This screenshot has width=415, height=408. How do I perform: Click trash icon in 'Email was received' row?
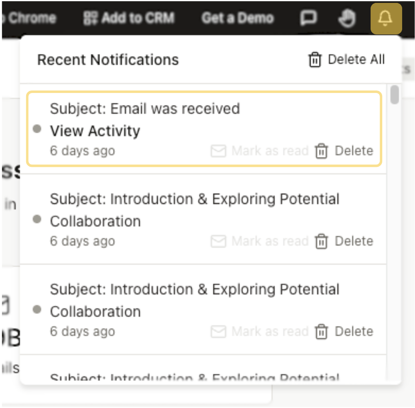click(321, 151)
